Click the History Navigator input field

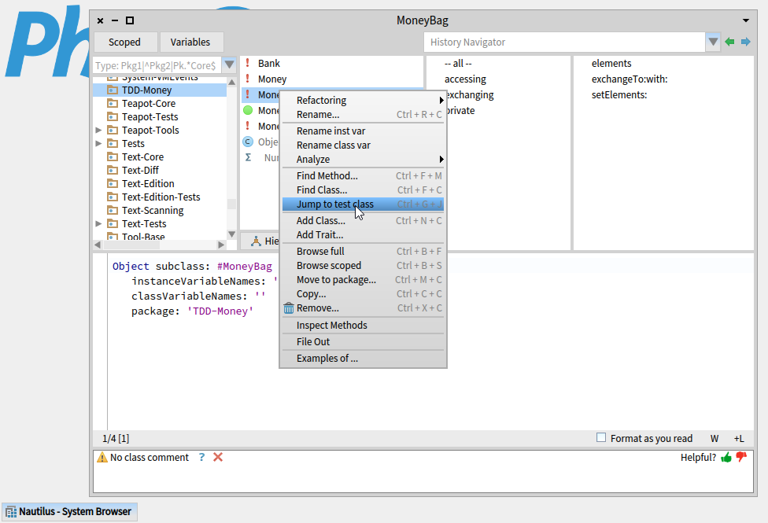pos(565,42)
